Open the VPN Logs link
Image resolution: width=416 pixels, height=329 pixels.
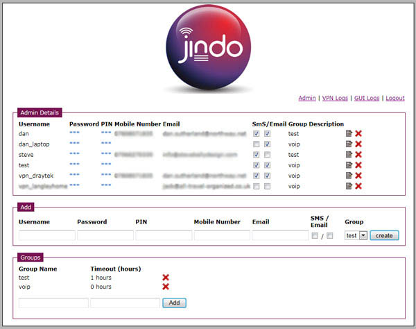click(x=335, y=98)
